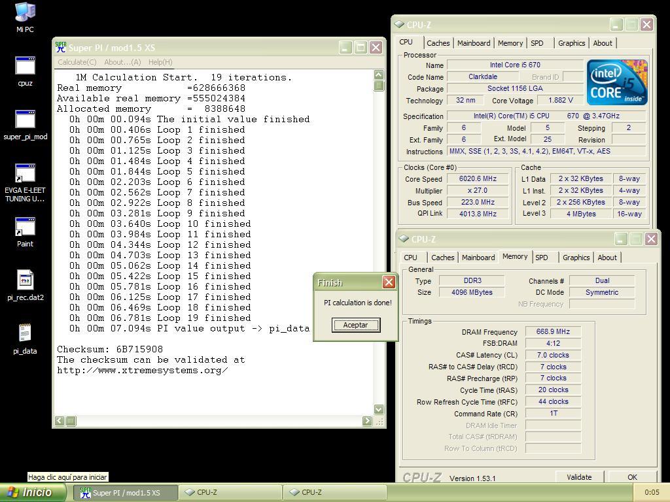This screenshot has height=502, width=670.
Task: Switch to Super PI in the taskbar
Action: click(x=126, y=493)
